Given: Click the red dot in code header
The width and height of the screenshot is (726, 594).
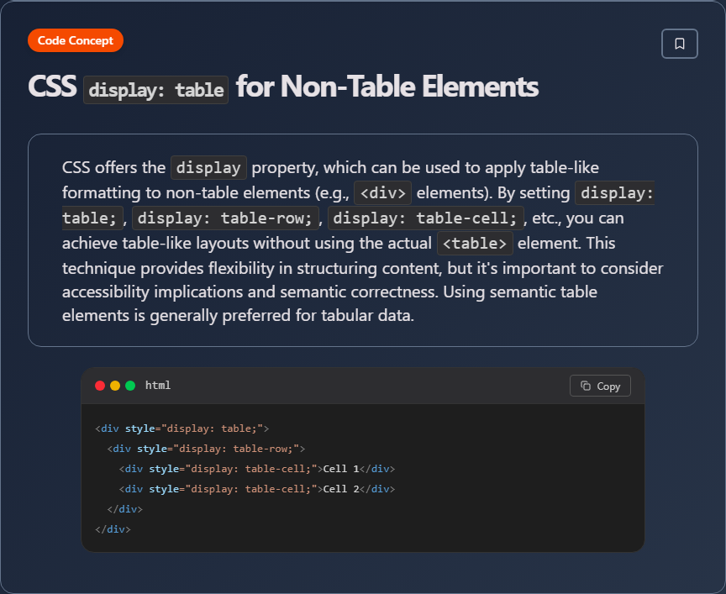Looking at the screenshot, I should click(x=100, y=386).
